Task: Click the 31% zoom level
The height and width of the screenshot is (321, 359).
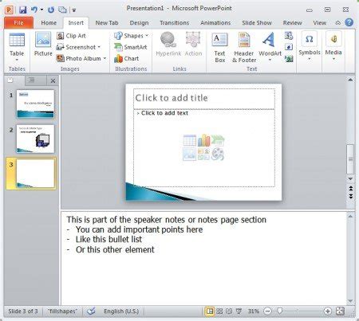Action: coord(253,311)
